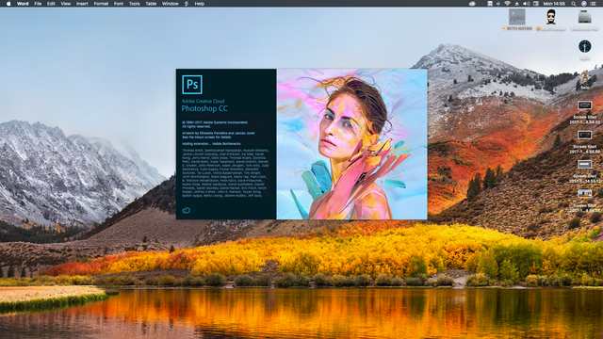Open the Edit menu
603x339 pixels.
coord(51,4)
